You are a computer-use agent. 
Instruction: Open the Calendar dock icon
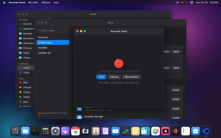coord(76,131)
